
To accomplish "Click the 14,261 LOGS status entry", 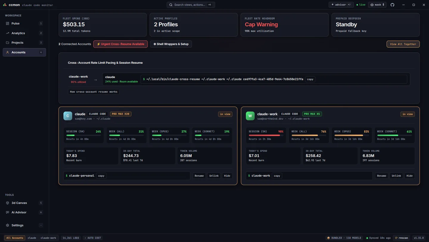I will pos(71,238).
